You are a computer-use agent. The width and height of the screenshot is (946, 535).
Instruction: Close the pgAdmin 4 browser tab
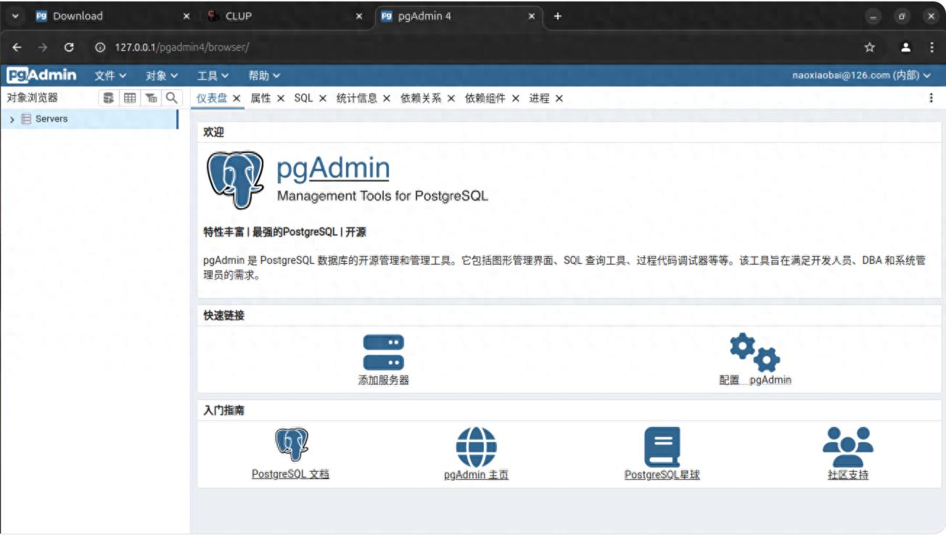point(532,16)
